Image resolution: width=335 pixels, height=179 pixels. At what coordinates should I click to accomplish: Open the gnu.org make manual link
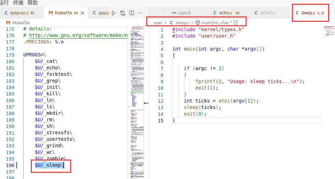(78, 35)
